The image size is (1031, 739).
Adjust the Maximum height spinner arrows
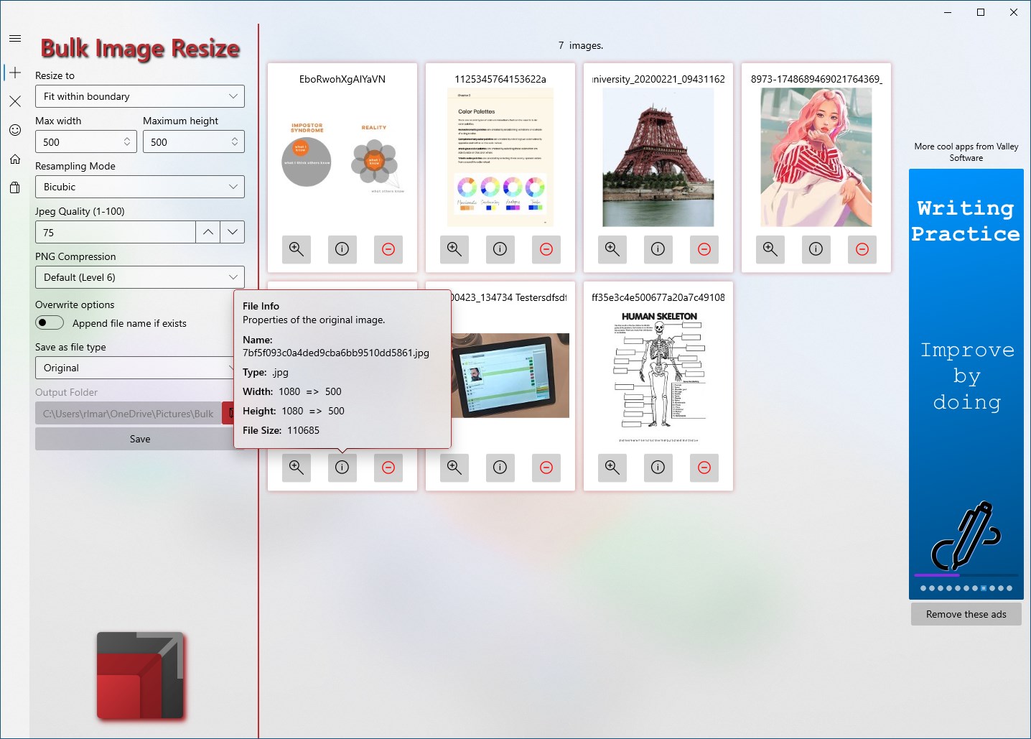[235, 141]
